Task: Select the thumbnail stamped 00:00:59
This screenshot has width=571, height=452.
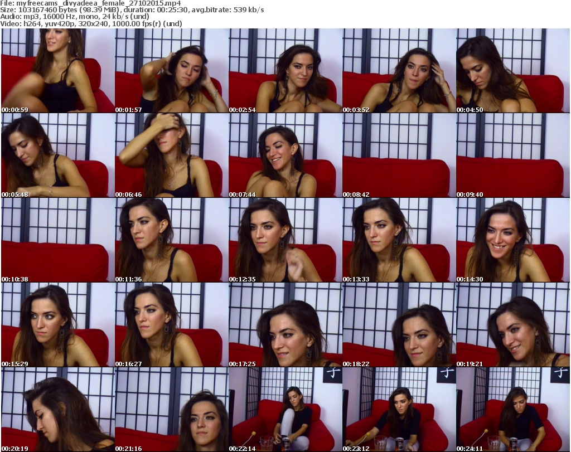Action: coord(57,71)
